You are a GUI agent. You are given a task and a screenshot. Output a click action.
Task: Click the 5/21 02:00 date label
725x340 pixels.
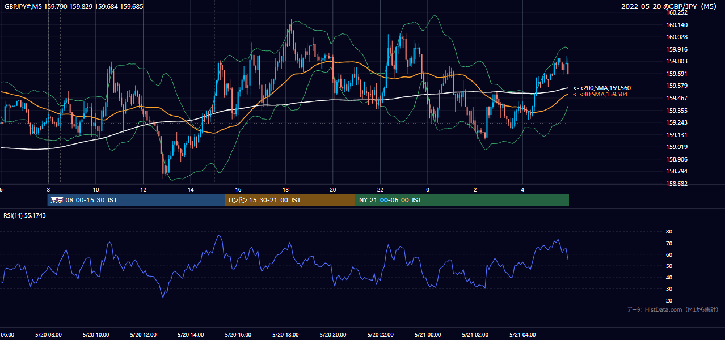[x=475, y=335]
